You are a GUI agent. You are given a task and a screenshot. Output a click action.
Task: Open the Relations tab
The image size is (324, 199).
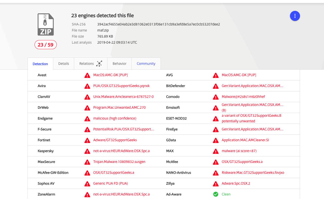91,64
